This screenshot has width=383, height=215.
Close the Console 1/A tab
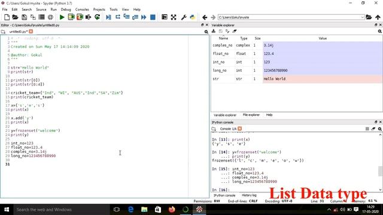(x=239, y=128)
